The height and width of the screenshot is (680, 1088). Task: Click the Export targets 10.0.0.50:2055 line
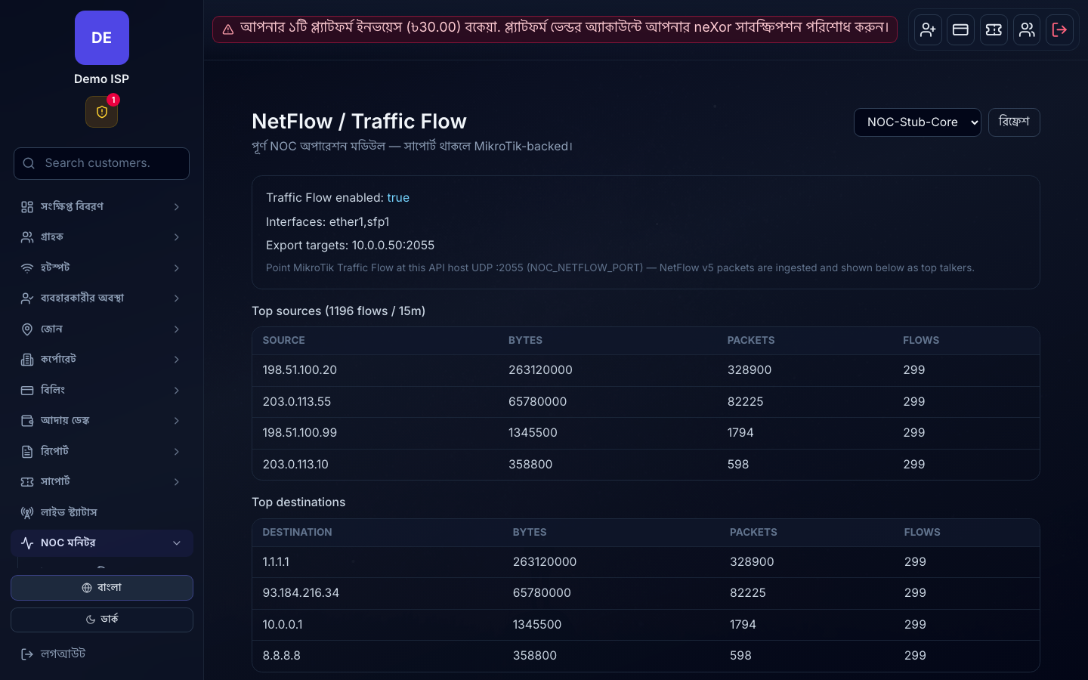[x=351, y=246]
